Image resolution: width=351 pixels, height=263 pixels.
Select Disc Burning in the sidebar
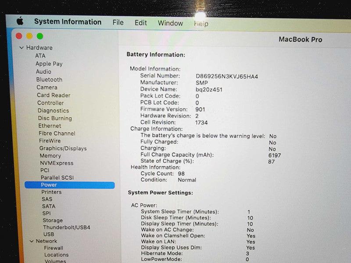55,118
